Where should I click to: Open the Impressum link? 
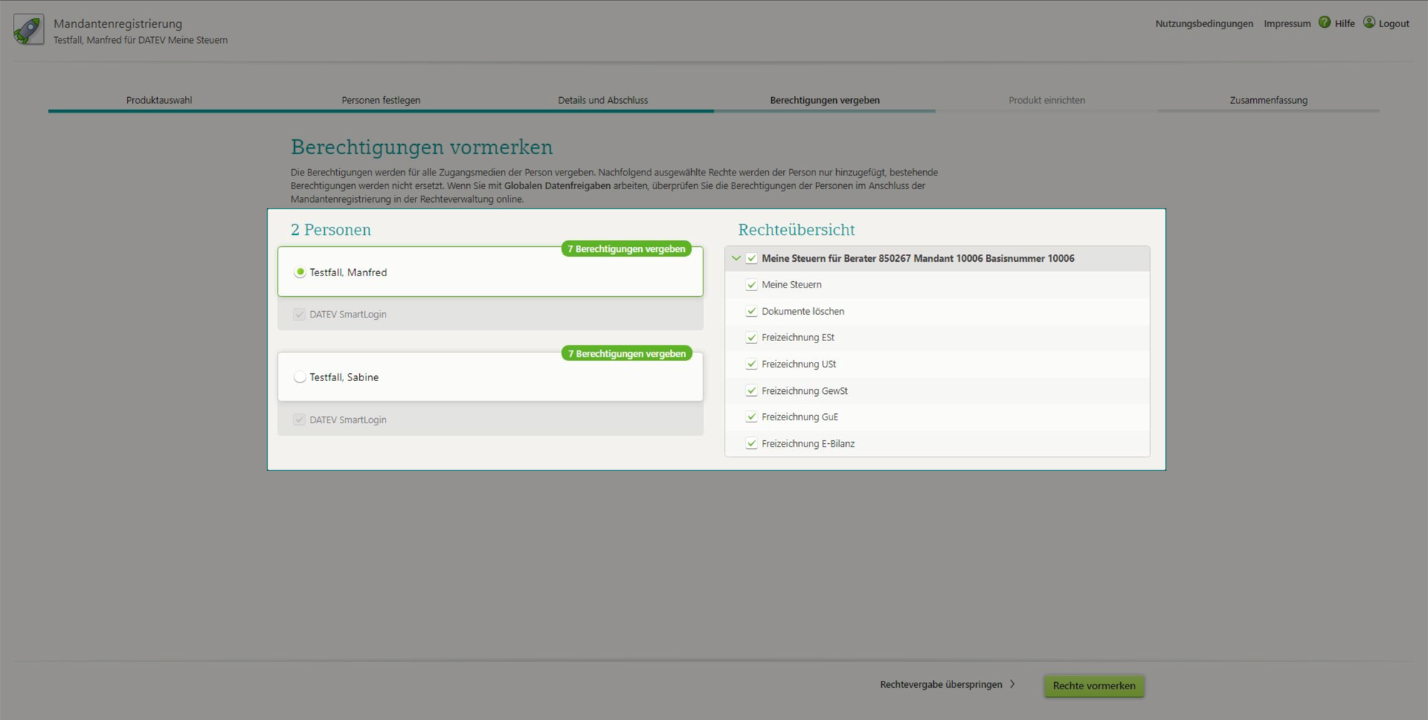click(1287, 24)
